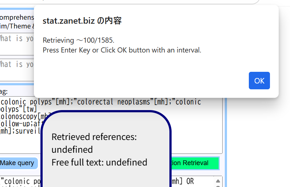Click the 'Press Enter Key or Click OK' line
The height and width of the screenshot is (187, 290).
pos(122,50)
